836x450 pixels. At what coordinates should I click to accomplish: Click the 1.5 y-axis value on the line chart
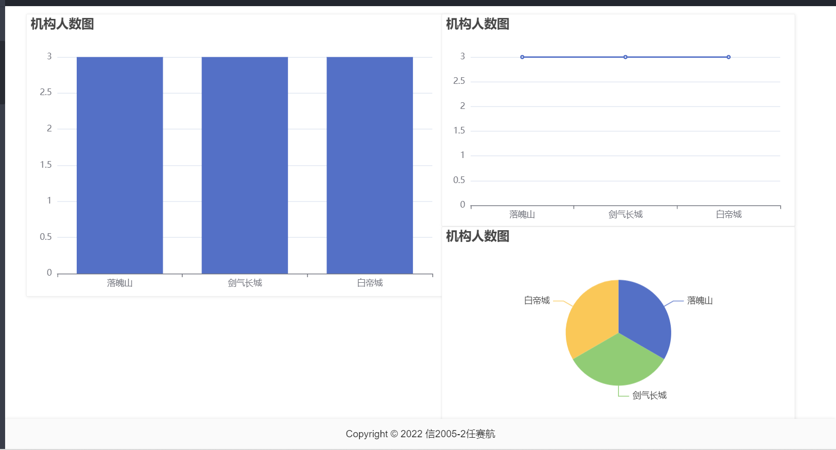coord(459,130)
